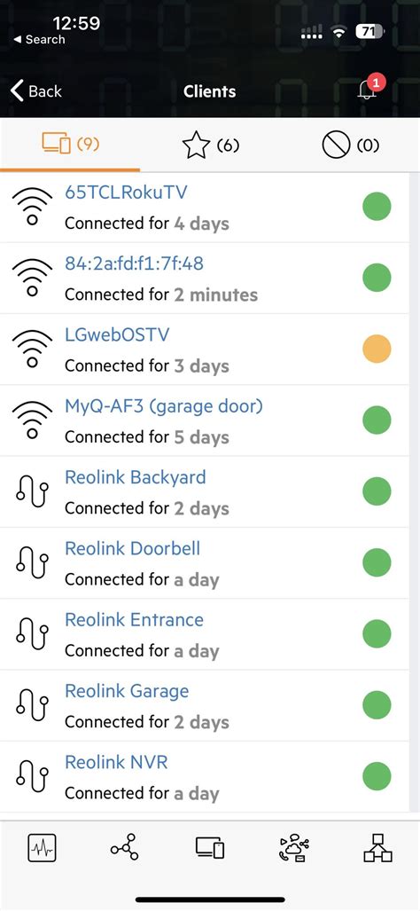Return to Search in status bar

click(x=39, y=40)
